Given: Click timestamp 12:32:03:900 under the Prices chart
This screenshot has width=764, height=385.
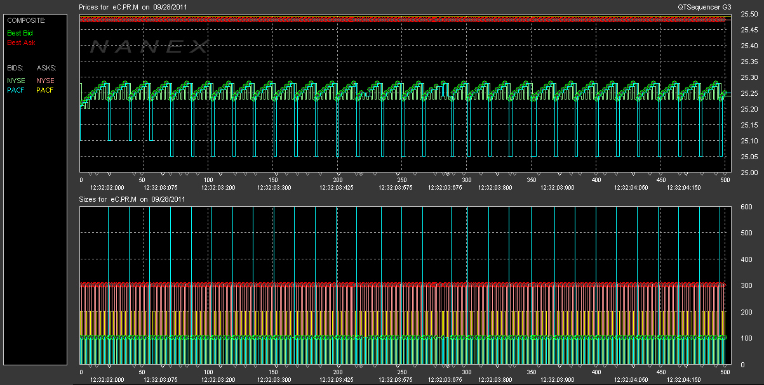Looking at the screenshot, I should [558, 188].
